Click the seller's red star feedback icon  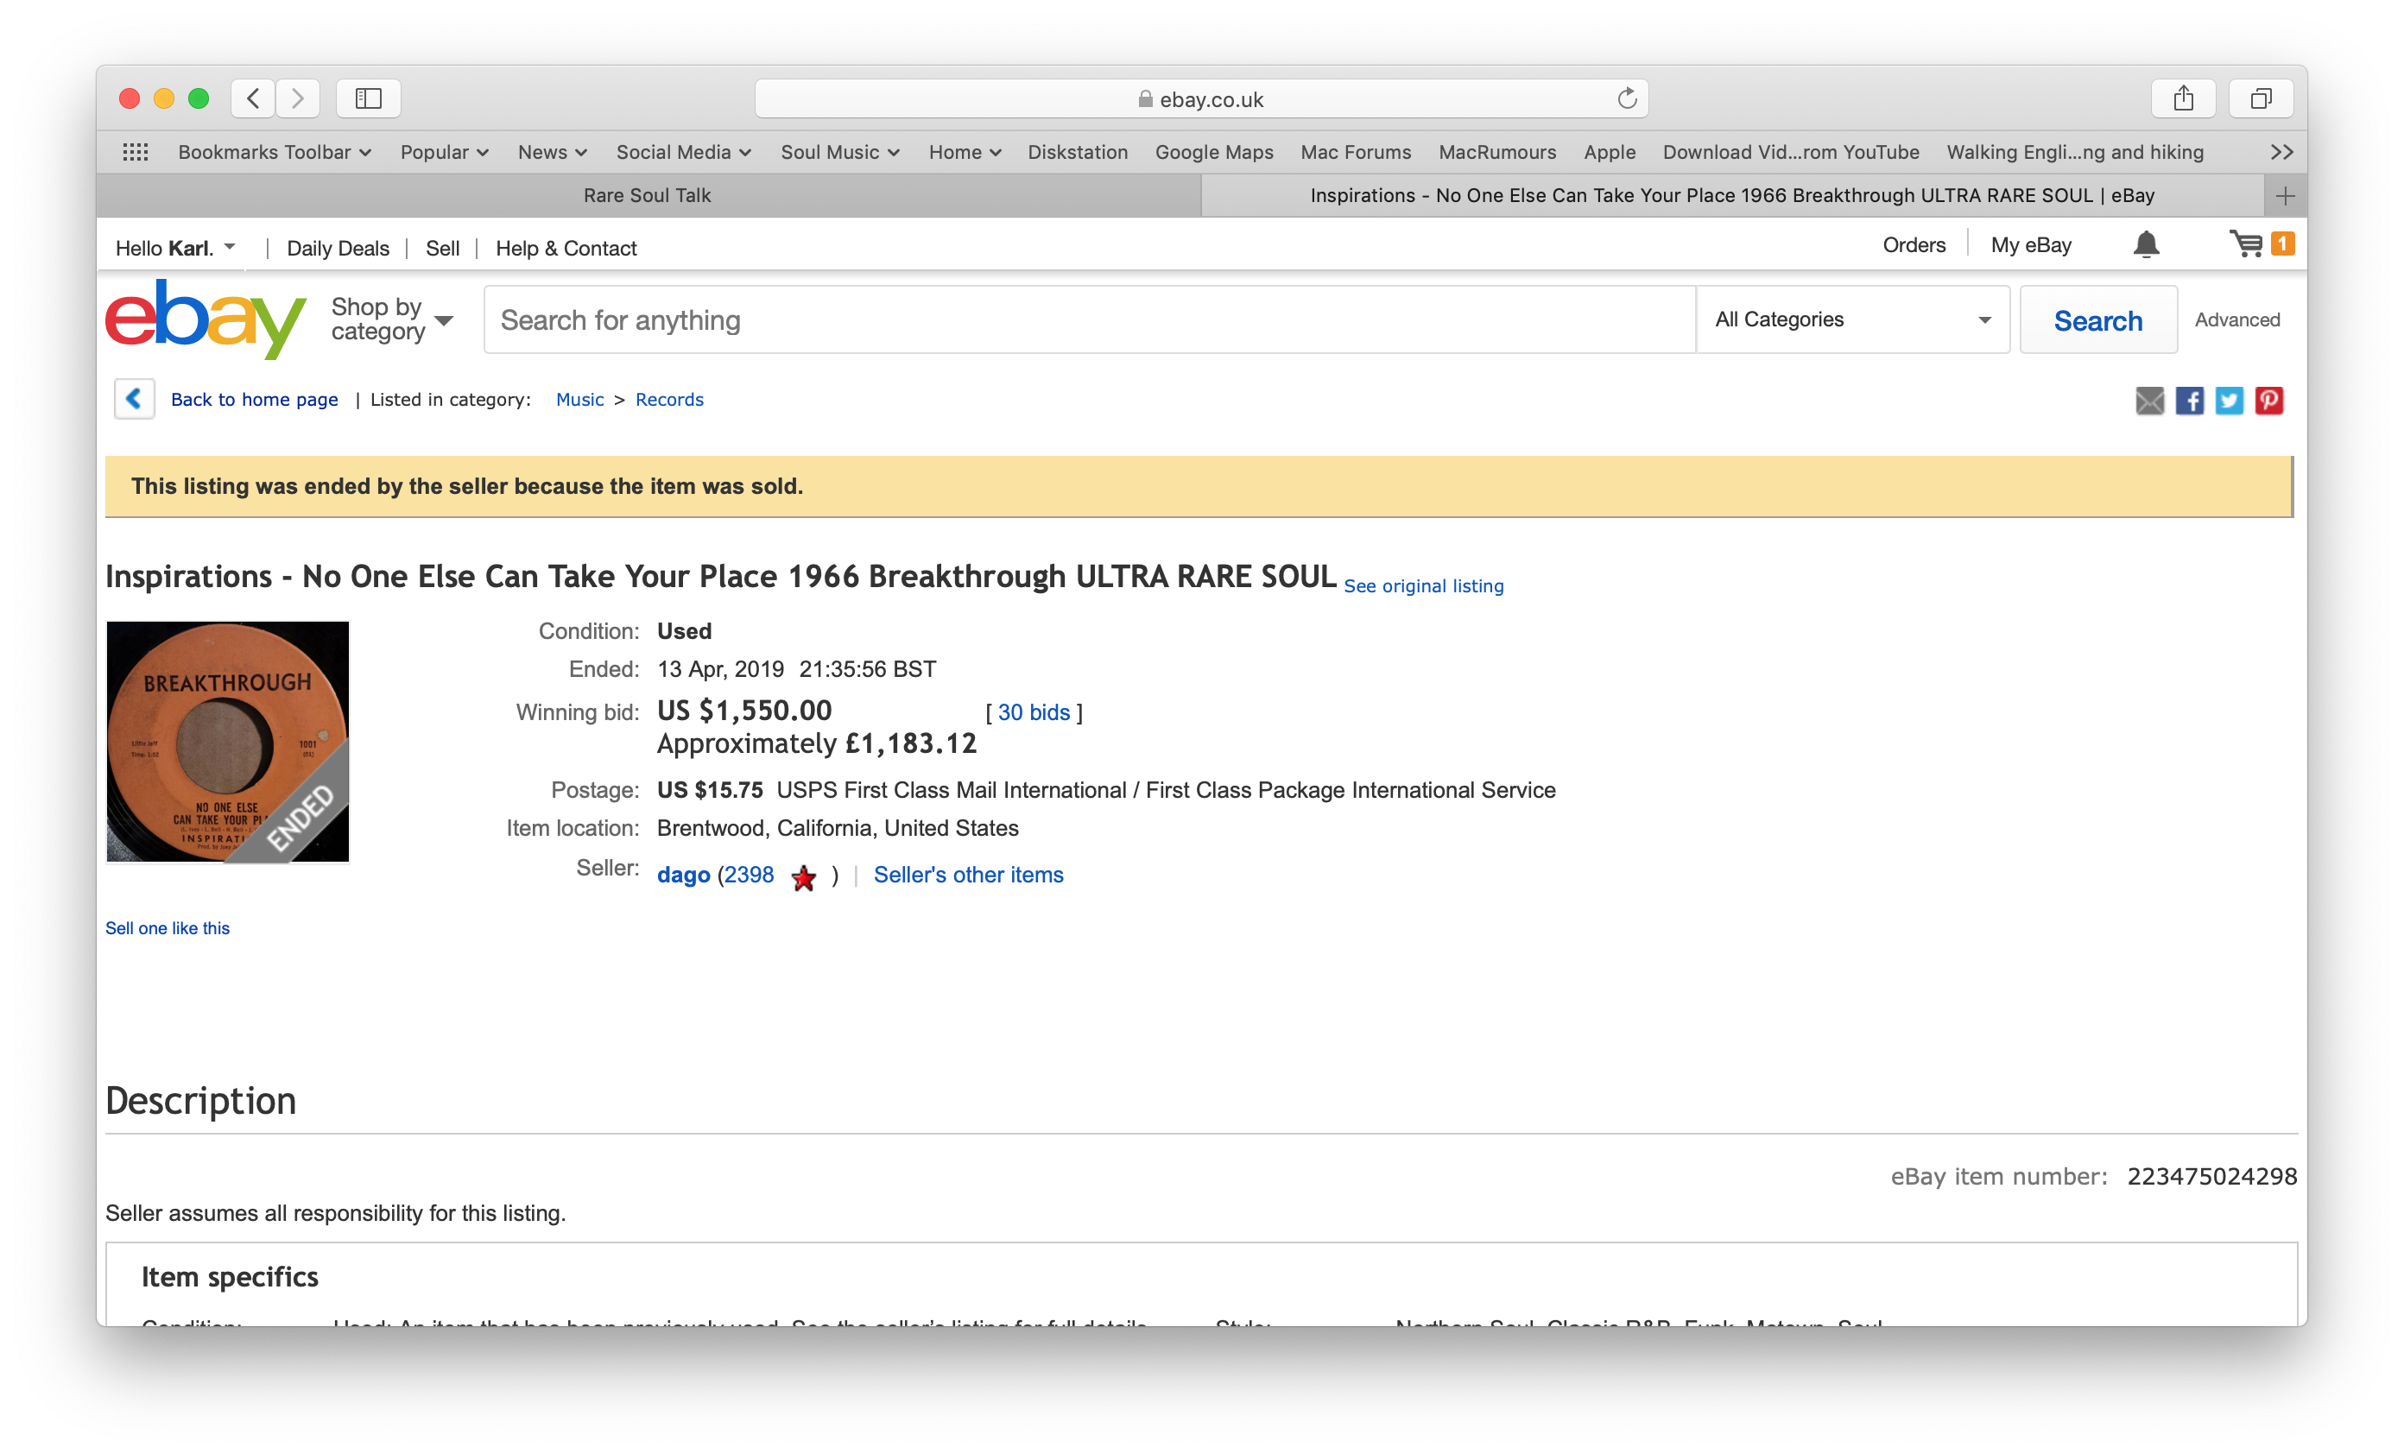pos(804,878)
